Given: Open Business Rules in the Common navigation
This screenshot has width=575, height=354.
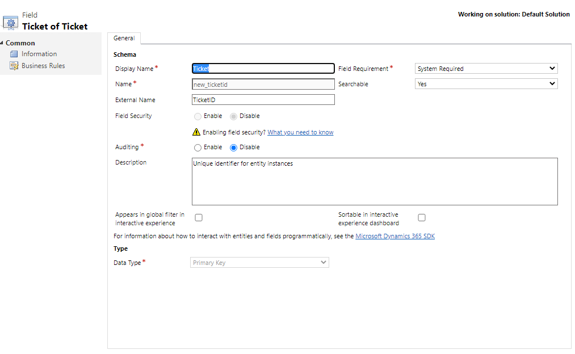Looking at the screenshot, I should click(43, 66).
